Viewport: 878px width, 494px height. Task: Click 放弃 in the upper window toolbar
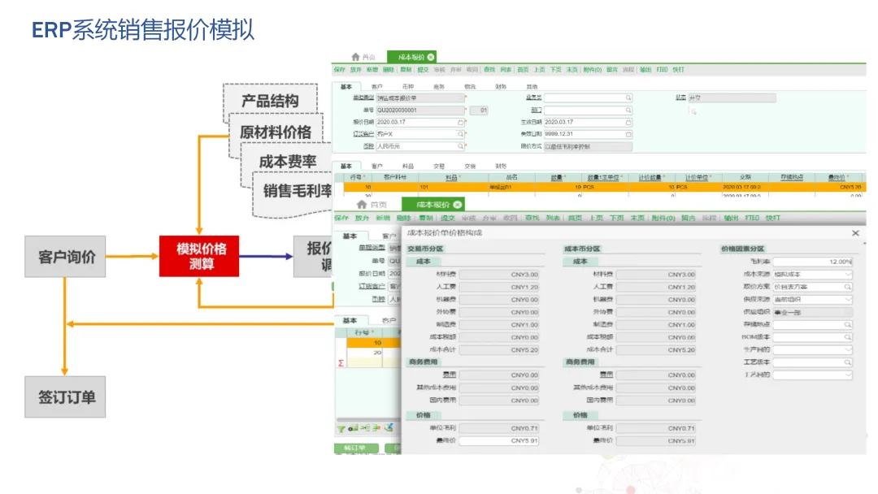tap(355, 70)
